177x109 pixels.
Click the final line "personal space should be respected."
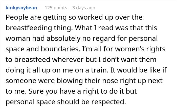[x=66, y=102]
